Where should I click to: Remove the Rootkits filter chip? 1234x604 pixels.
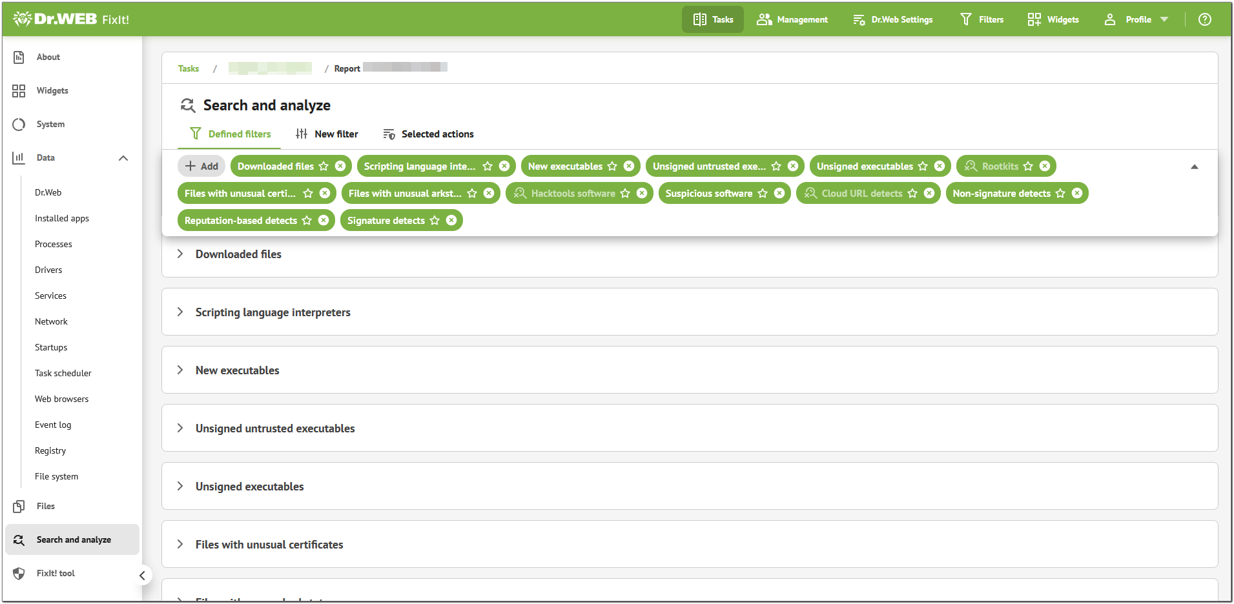tap(1045, 166)
